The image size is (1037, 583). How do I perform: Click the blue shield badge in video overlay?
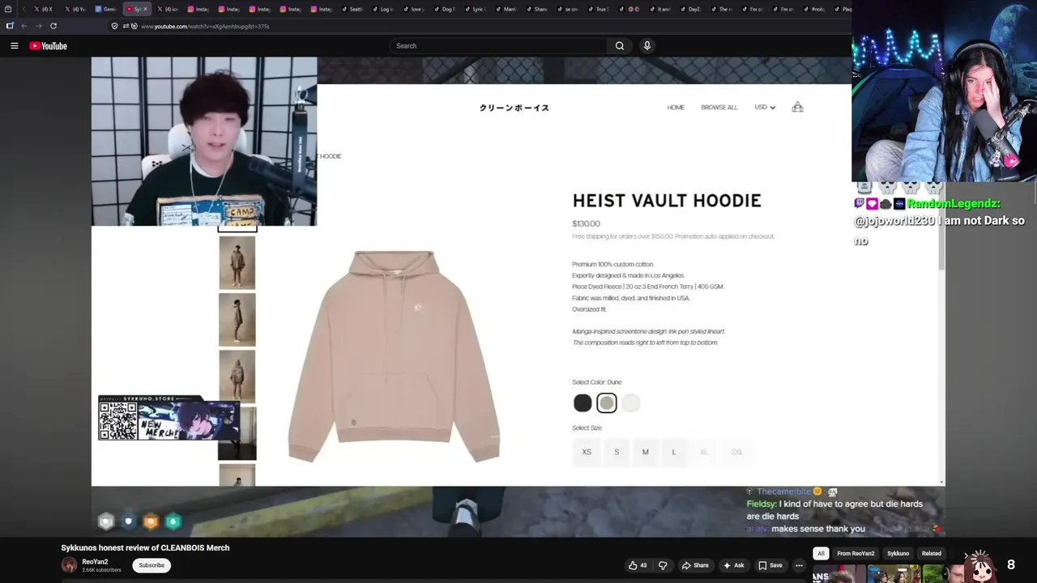(x=128, y=521)
